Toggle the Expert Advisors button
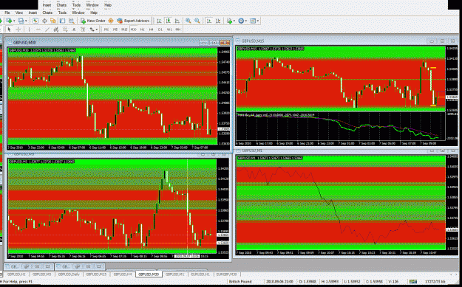 (x=134, y=21)
